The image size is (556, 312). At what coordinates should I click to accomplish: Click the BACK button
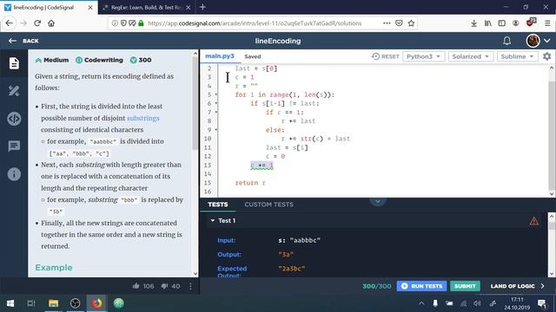tap(23, 41)
